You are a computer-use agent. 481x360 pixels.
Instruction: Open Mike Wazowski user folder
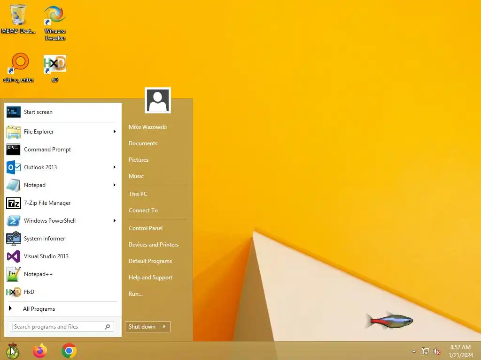[147, 127]
